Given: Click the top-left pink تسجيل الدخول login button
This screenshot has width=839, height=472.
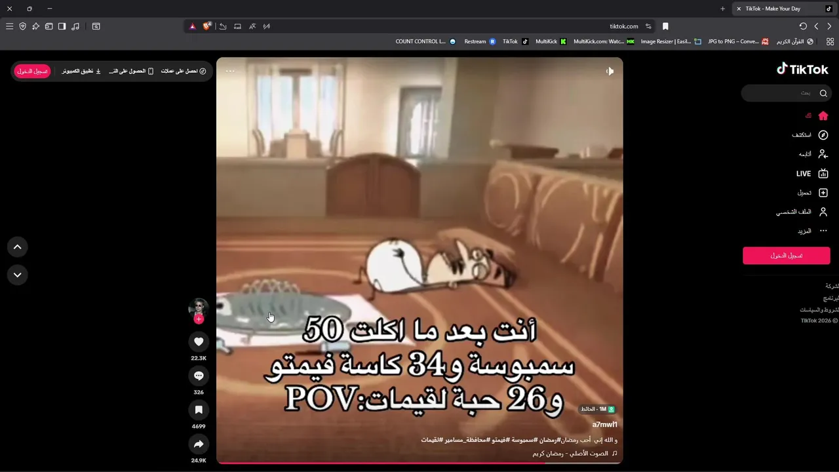Looking at the screenshot, I should point(32,71).
